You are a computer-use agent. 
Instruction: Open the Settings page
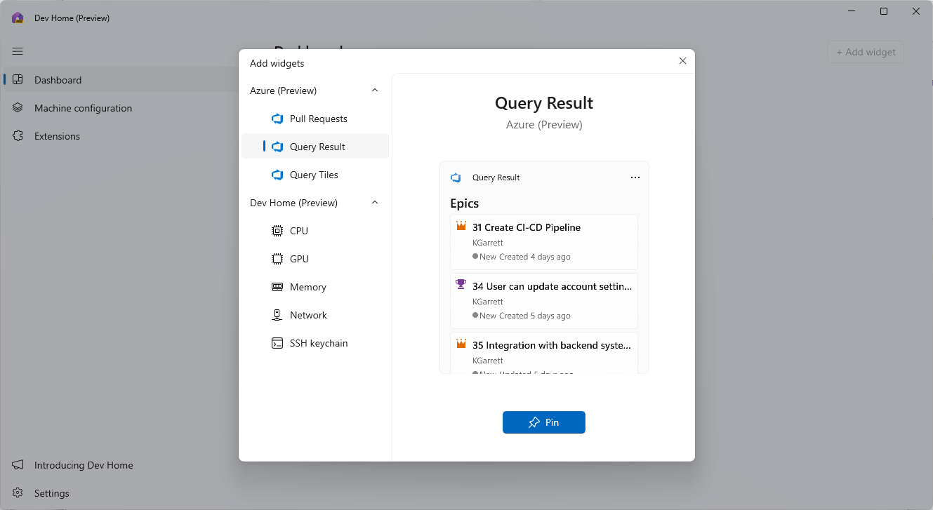[x=119, y=493]
